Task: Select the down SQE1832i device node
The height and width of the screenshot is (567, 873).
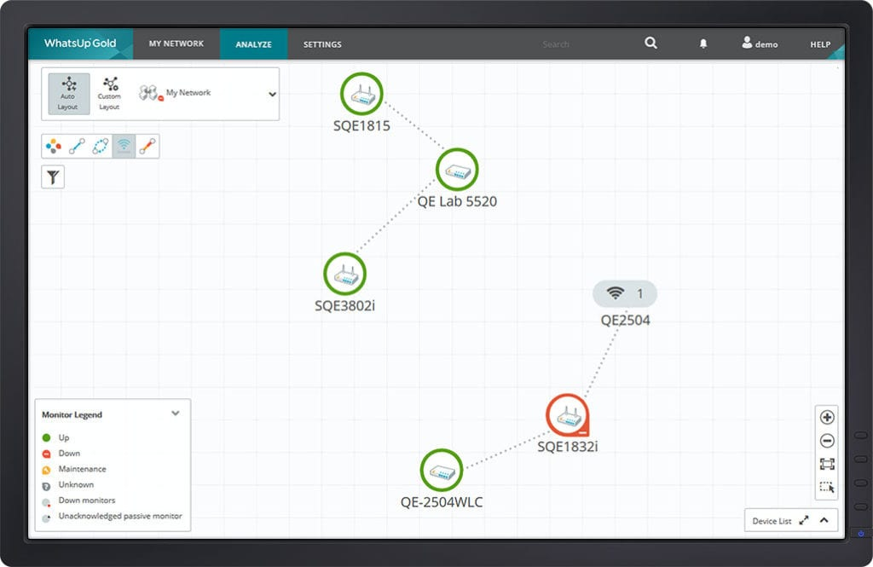Action: [567, 415]
